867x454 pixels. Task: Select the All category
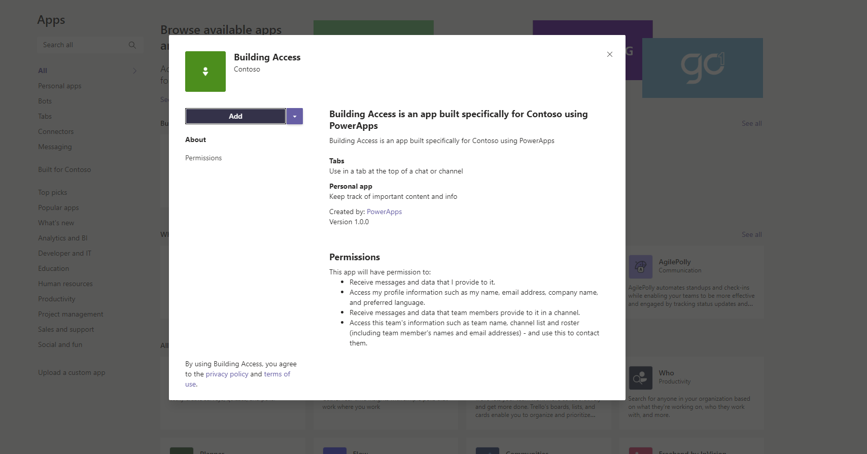(x=43, y=71)
